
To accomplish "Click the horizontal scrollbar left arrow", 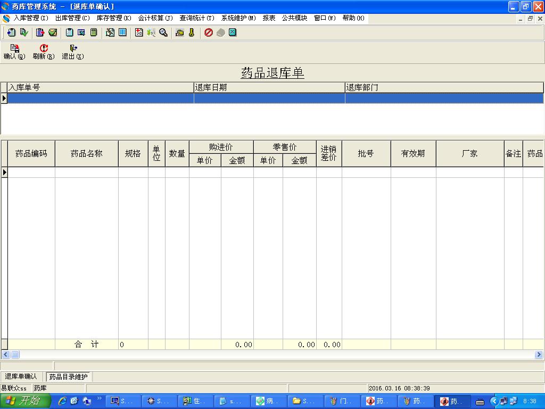I will click(x=5, y=354).
